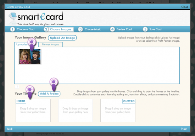Click the OUTTRO timeline frame
Image resolution: width=195 pixels, height=136 pixels.
118,111
